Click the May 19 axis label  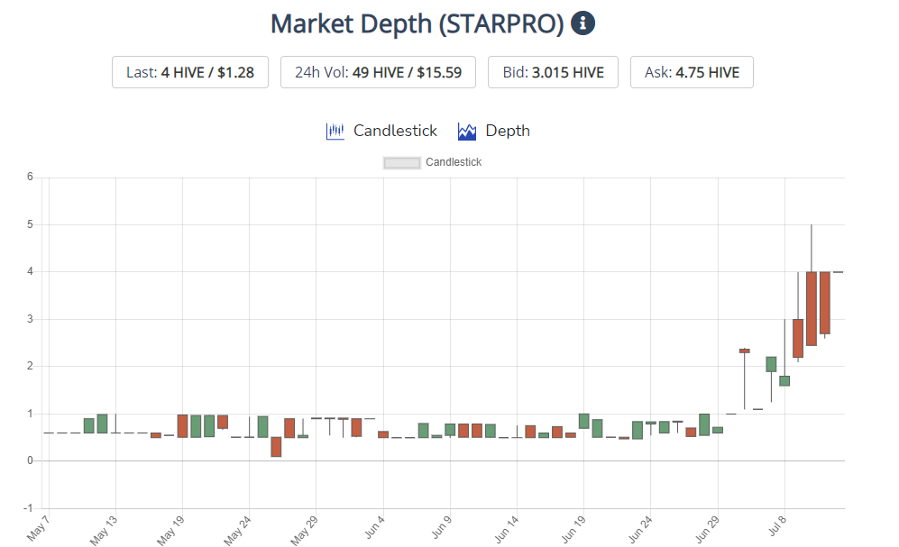[x=170, y=530]
